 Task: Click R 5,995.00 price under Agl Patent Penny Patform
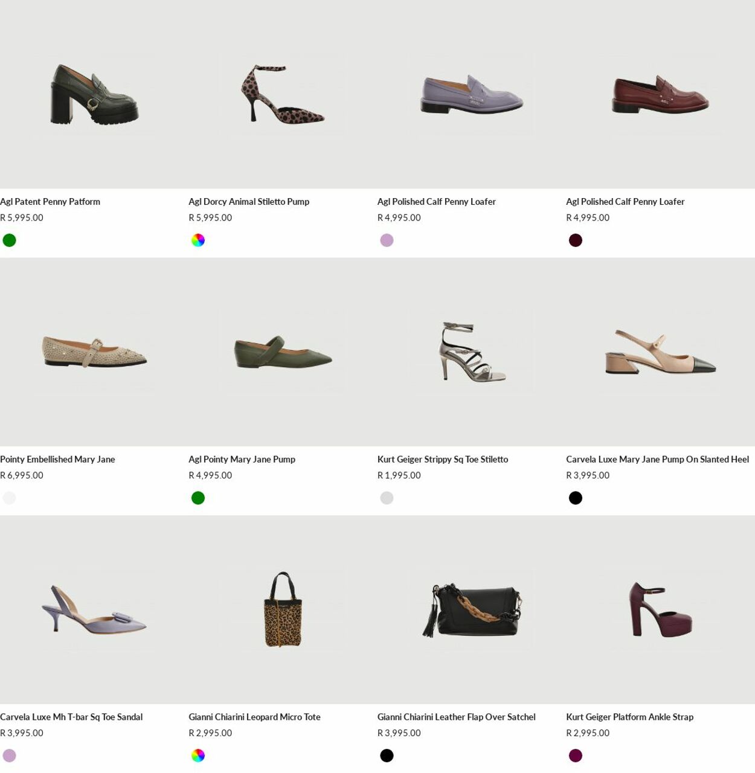(x=22, y=218)
